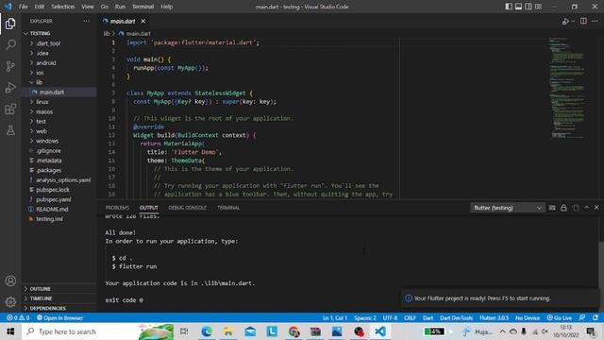Select main.dart in the explorer tree
The width and height of the screenshot is (604, 340).
59,93
